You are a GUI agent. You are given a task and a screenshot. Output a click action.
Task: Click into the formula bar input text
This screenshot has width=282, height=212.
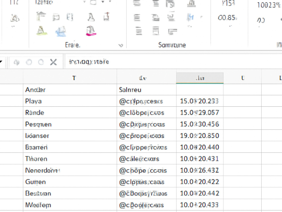[89, 62]
